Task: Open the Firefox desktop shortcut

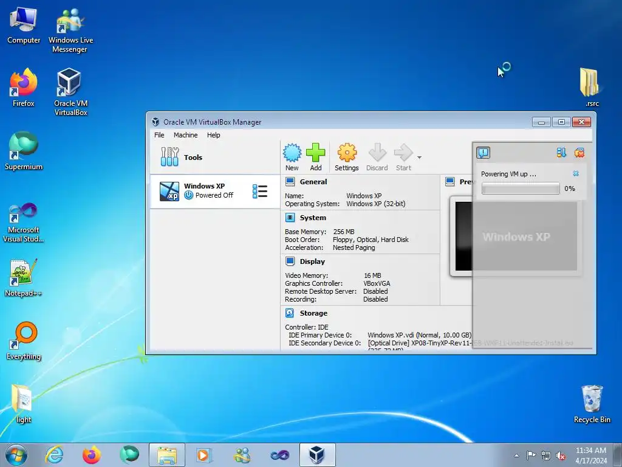Action: pyautogui.click(x=24, y=88)
